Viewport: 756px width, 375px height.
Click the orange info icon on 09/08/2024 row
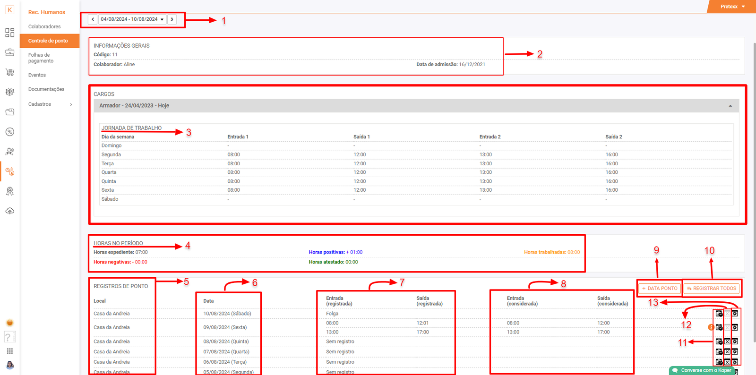point(710,327)
